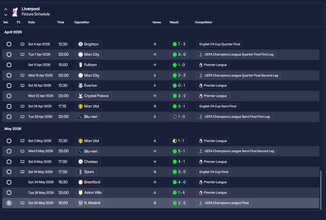Viewport: 326px width, 220px height.
Task: Click half-yellow draw indicator on Man Utd result
Action: point(175,141)
